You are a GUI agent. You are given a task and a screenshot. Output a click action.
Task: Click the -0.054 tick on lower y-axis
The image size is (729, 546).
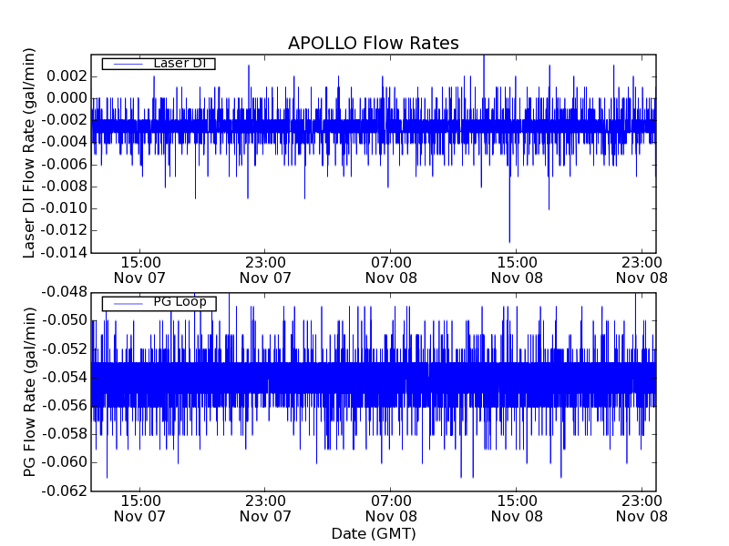[62, 377]
